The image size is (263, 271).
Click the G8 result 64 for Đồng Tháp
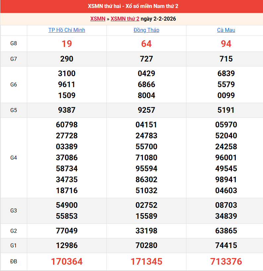[x=146, y=44]
